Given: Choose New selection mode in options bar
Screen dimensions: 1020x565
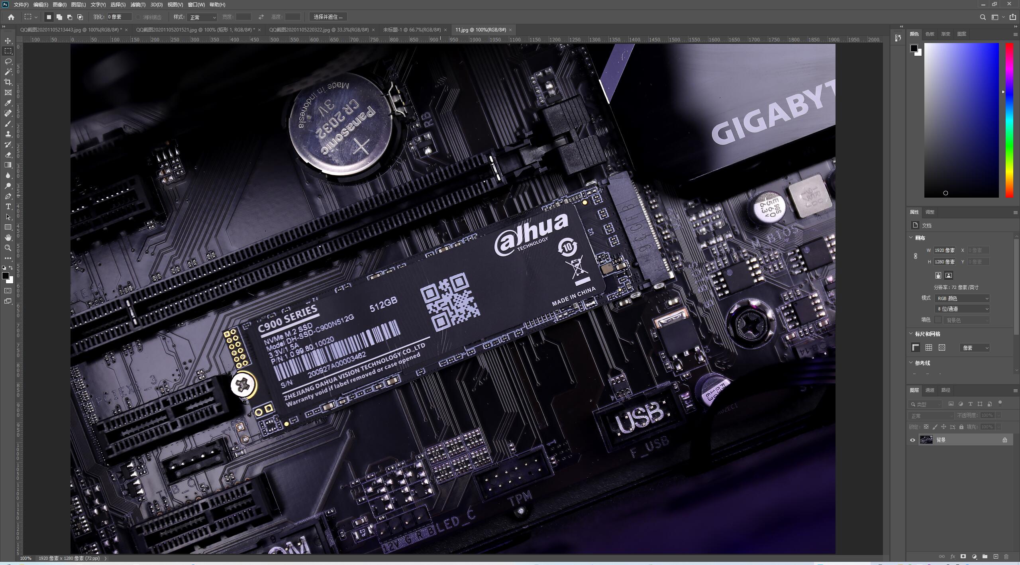Looking at the screenshot, I should 49,17.
